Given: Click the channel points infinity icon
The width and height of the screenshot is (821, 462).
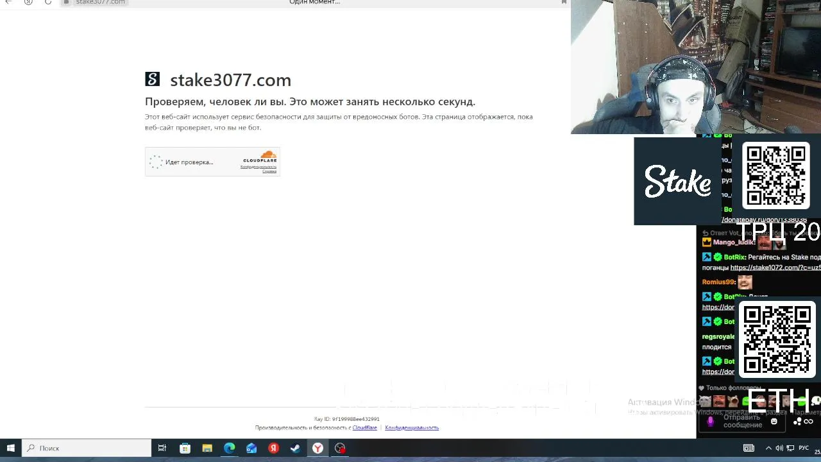Looking at the screenshot, I should click(x=808, y=422).
